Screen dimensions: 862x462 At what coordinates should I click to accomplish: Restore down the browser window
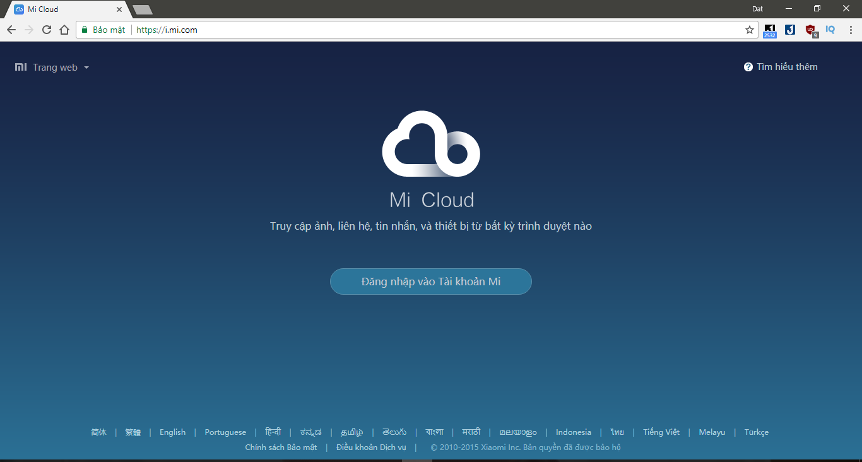coord(817,9)
